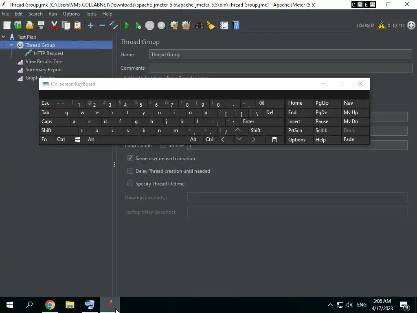The image size is (417, 313).
Task: Select Summary Report in the tree
Action: click(44, 70)
